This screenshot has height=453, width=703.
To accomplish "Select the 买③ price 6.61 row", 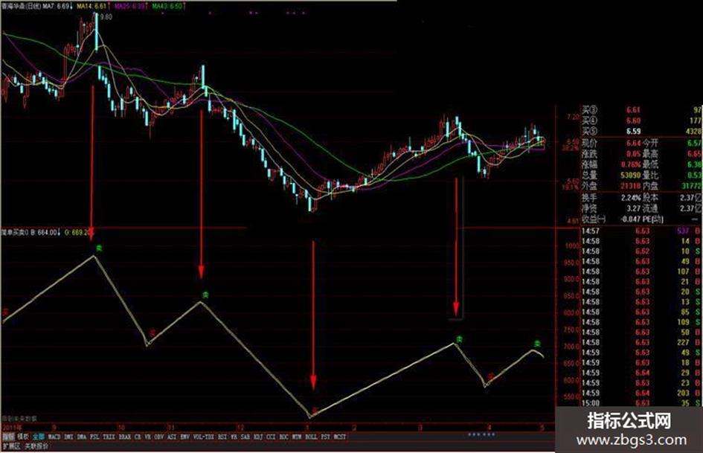I will coord(641,109).
